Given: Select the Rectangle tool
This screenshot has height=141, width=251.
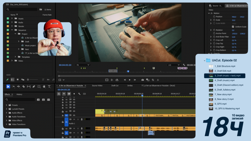Looking at the screenshot, I should [39, 87].
